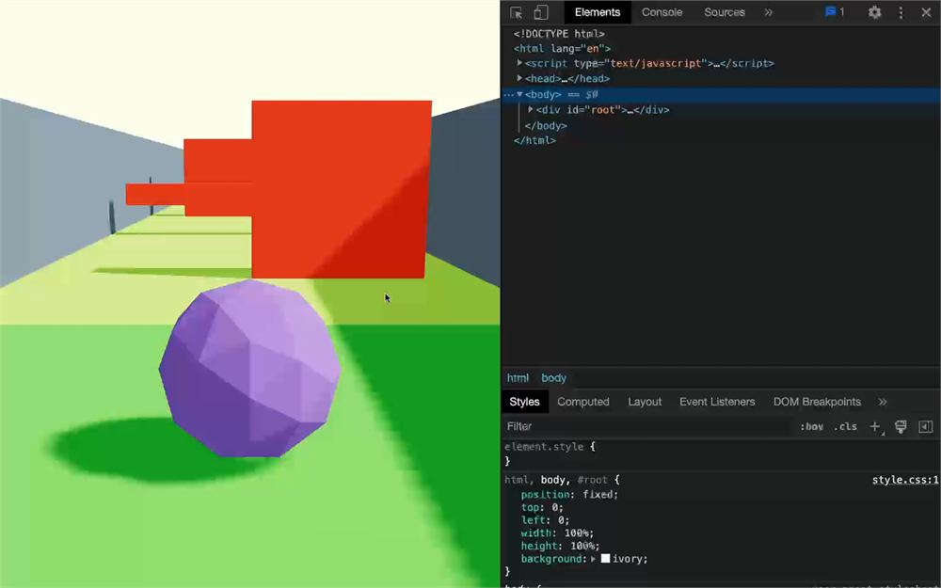Add a new style rule plus icon
This screenshot has width=941, height=588.
coord(875,426)
